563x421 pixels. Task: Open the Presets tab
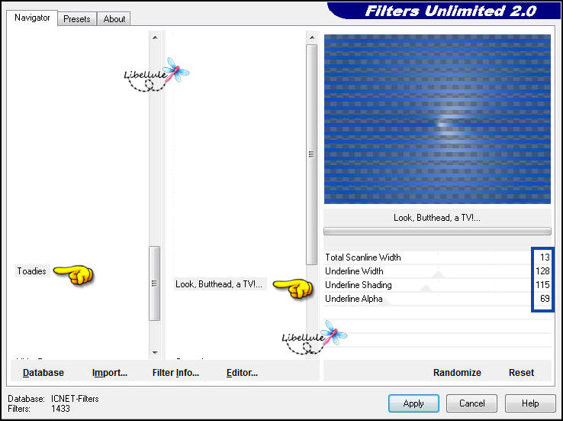point(77,19)
